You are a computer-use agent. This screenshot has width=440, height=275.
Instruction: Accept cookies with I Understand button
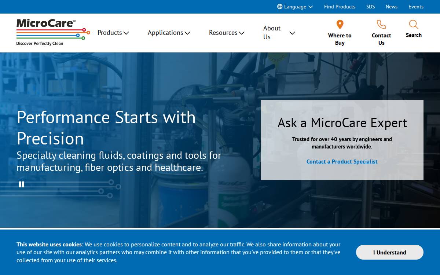click(389, 252)
